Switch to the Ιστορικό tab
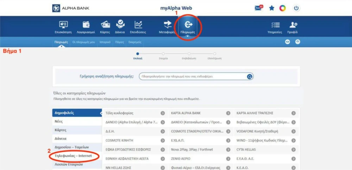The image size is (352, 170). tap(105, 42)
